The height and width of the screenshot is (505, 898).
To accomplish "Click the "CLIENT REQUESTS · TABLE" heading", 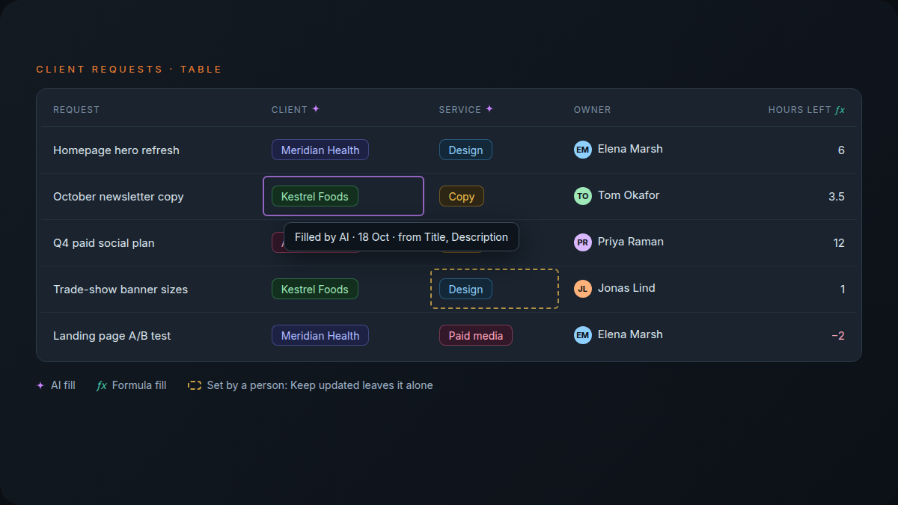I will click(x=129, y=70).
